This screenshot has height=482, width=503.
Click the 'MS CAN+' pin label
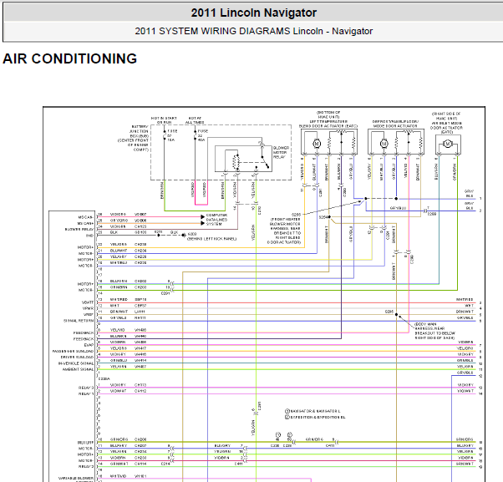86,223
